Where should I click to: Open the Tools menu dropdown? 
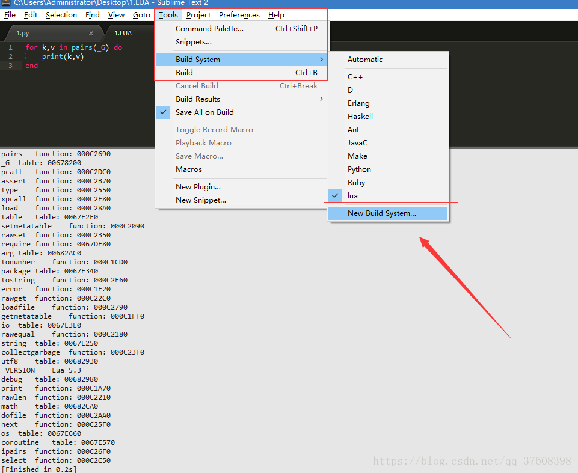coord(168,15)
